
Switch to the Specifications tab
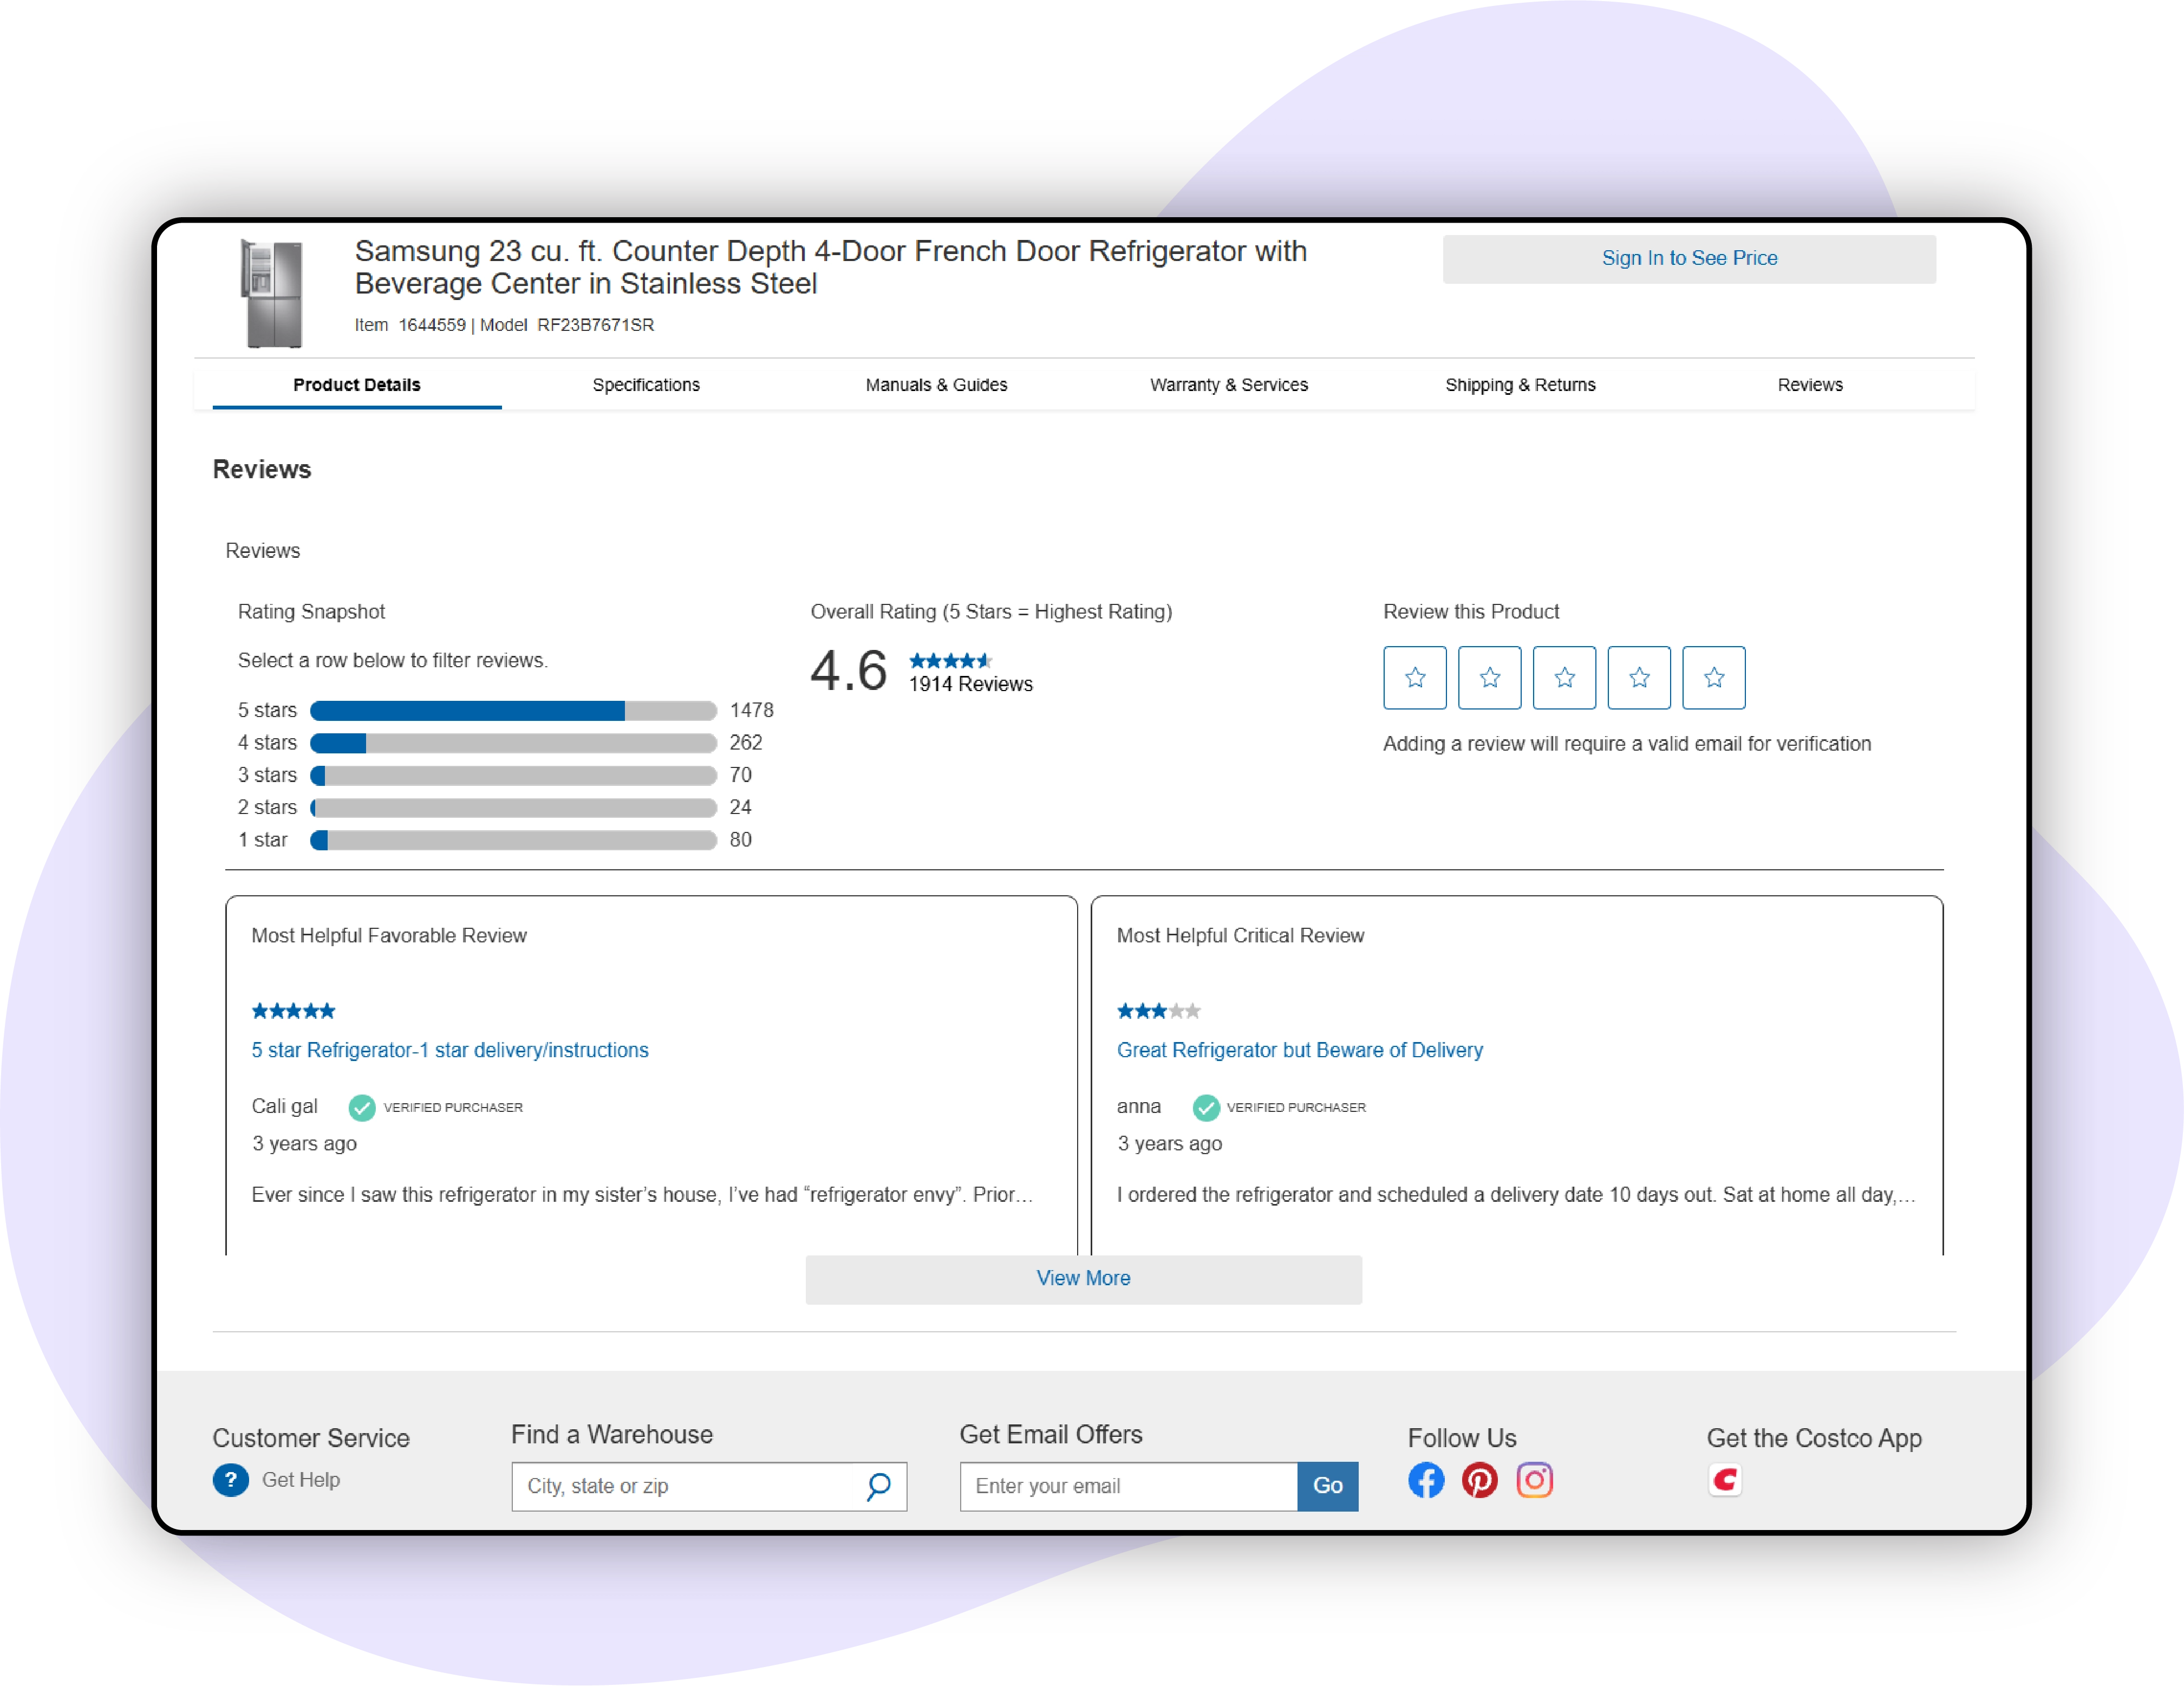[x=646, y=385]
